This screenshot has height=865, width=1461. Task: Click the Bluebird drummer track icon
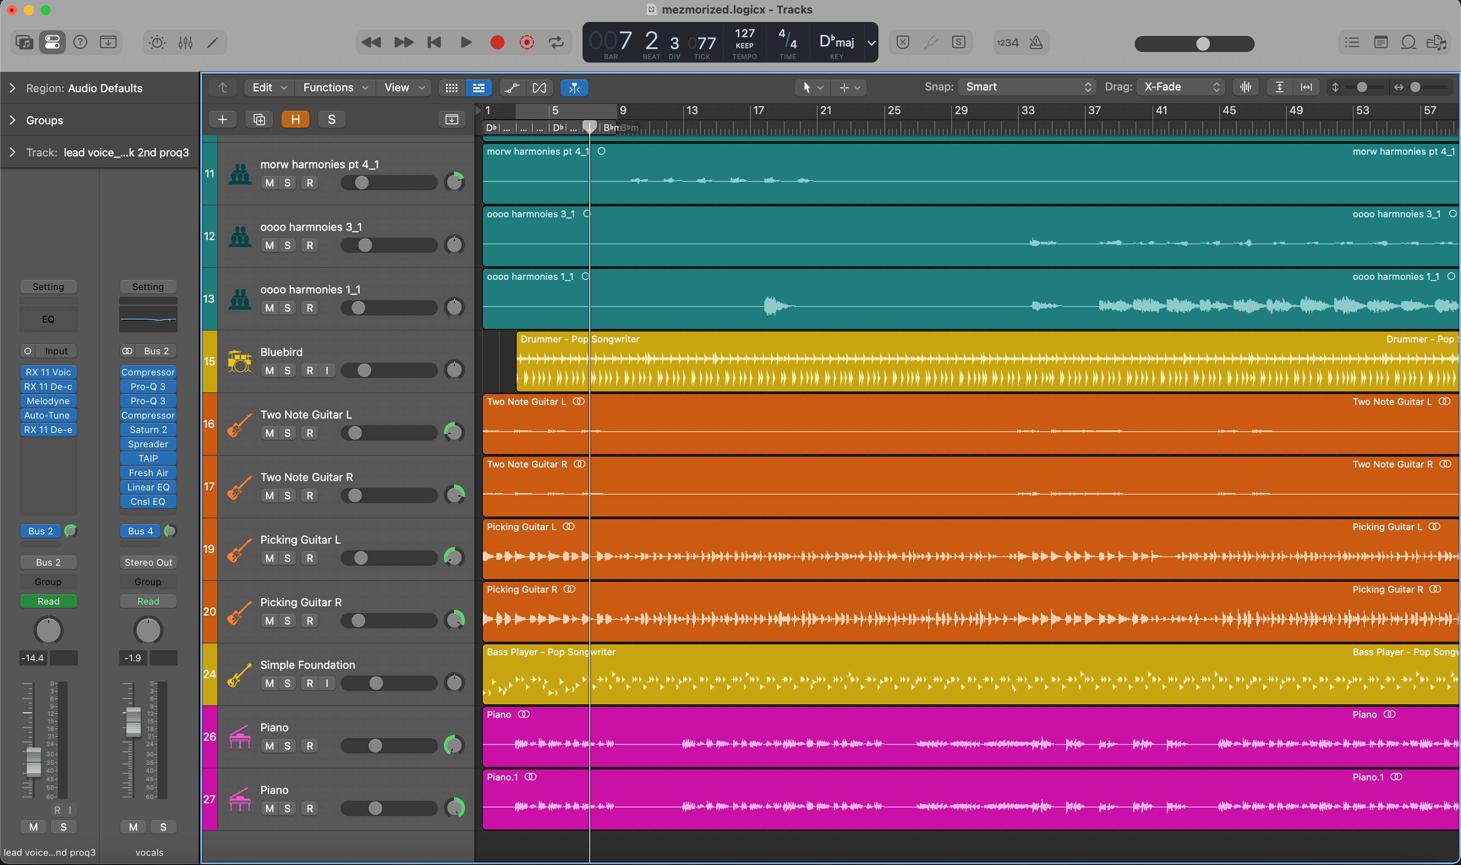click(240, 361)
